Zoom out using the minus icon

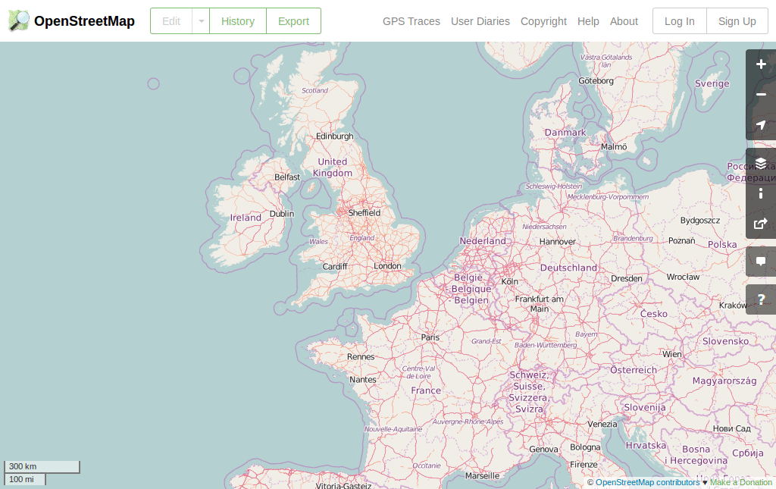click(x=761, y=95)
